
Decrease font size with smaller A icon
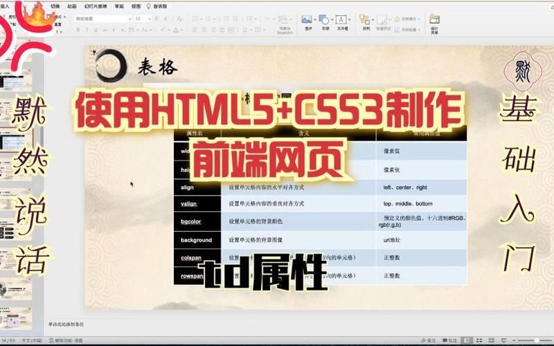coord(166,19)
